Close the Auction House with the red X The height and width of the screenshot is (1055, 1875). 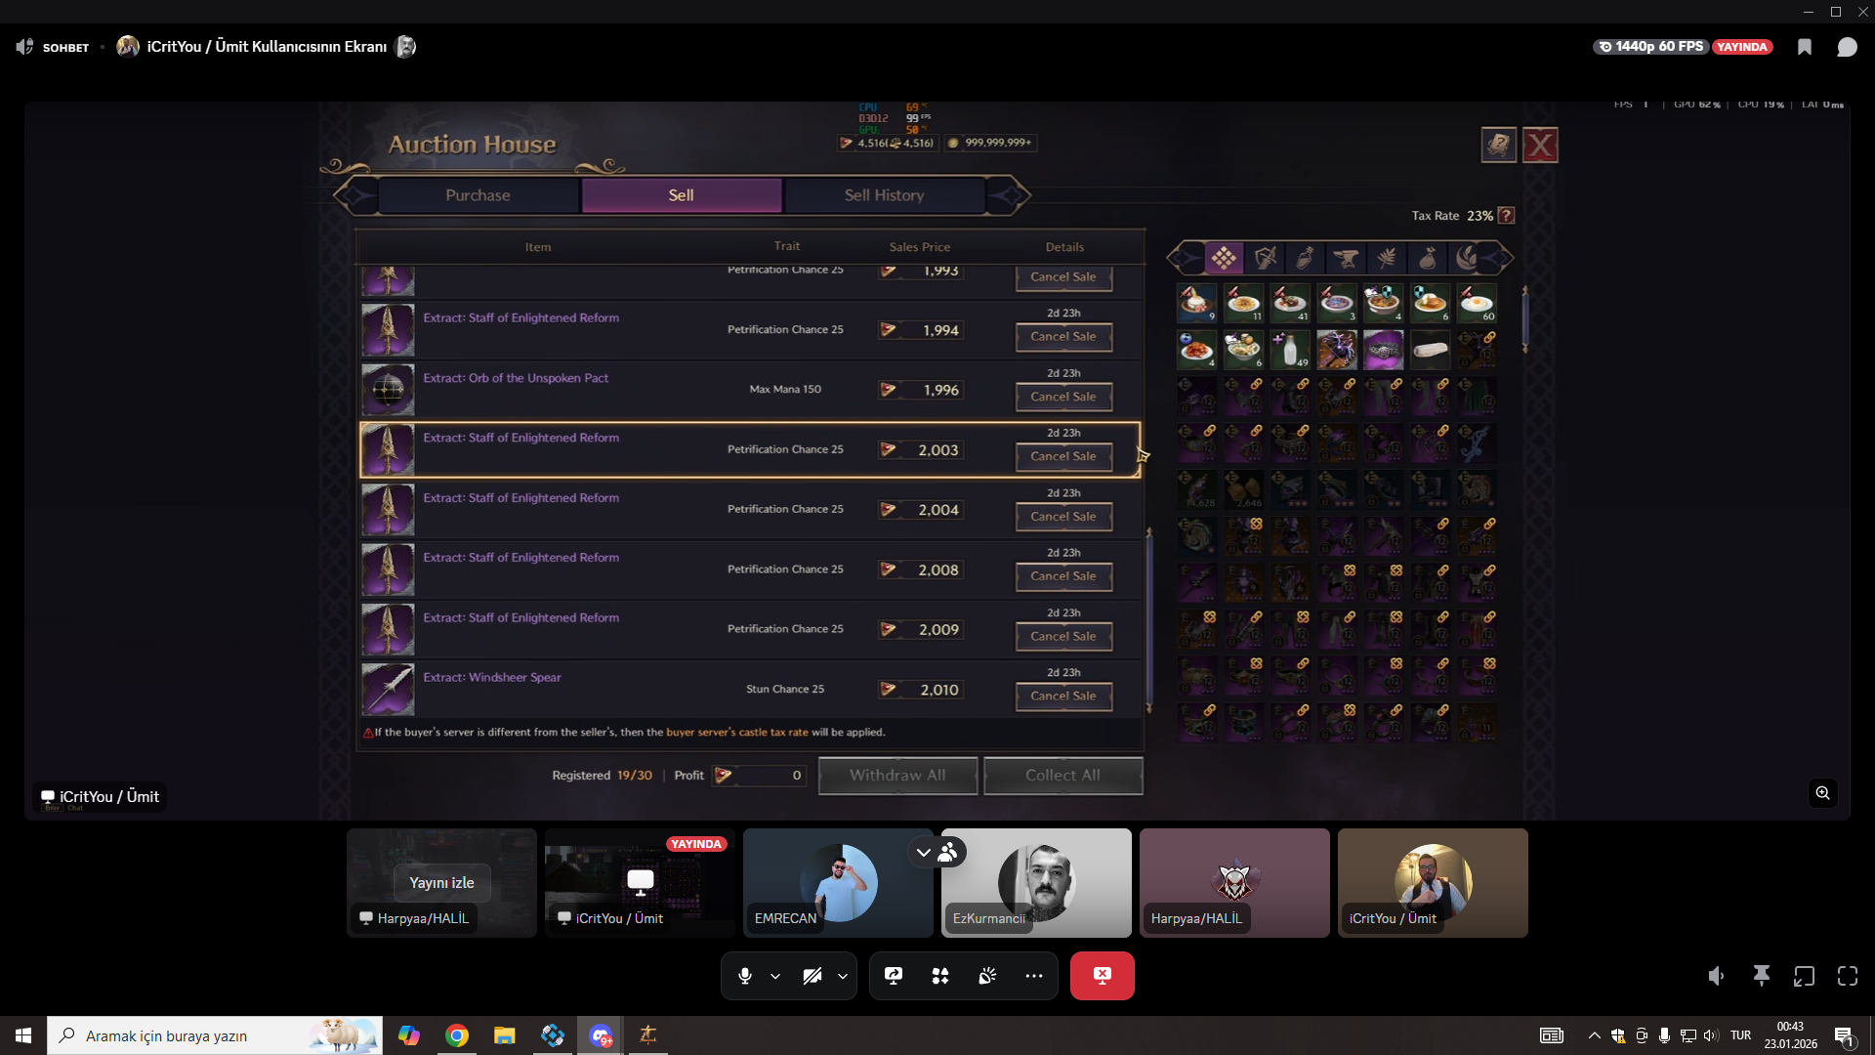(x=1540, y=146)
